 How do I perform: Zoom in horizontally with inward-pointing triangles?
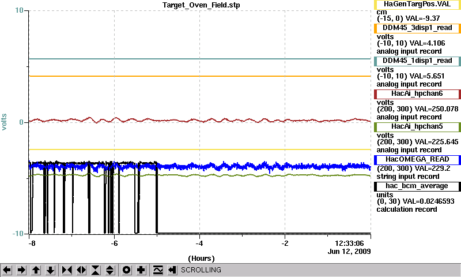coord(67,270)
